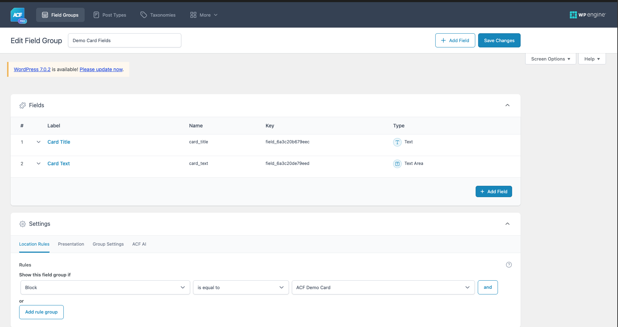Collapse the Settings panel
The width and height of the screenshot is (618, 327).
pyautogui.click(x=508, y=224)
